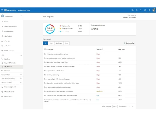Open Search Performance in the sidebar

click(x=12, y=27)
